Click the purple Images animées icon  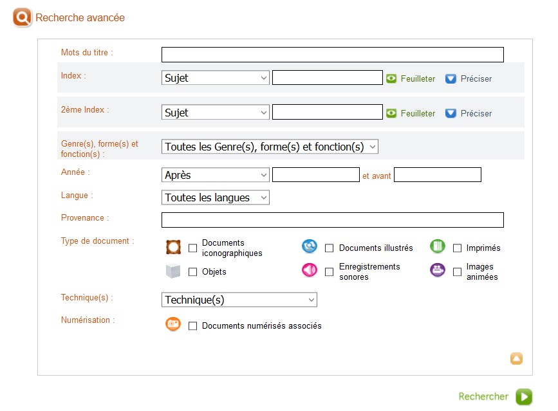pyautogui.click(x=438, y=270)
